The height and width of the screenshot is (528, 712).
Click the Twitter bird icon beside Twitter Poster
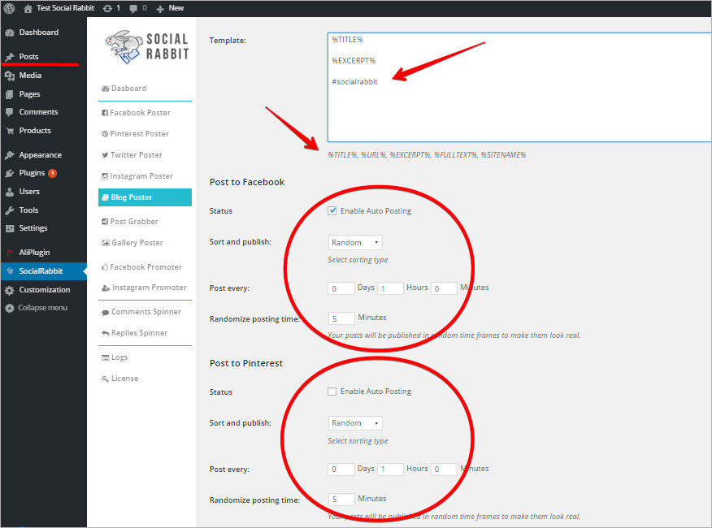pyautogui.click(x=106, y=155)
